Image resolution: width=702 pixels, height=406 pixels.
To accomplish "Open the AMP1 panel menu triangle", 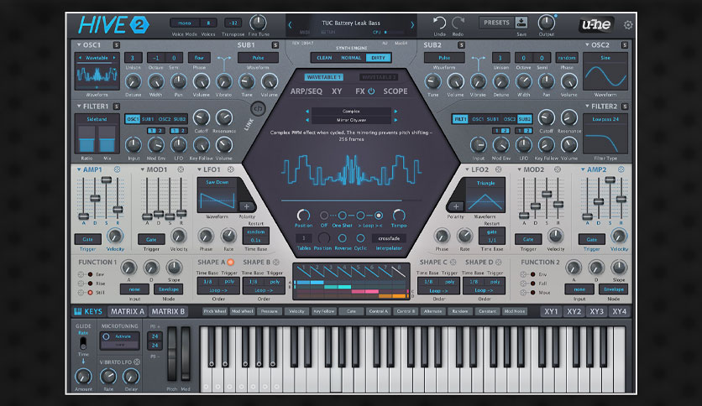I will [79, 169].
